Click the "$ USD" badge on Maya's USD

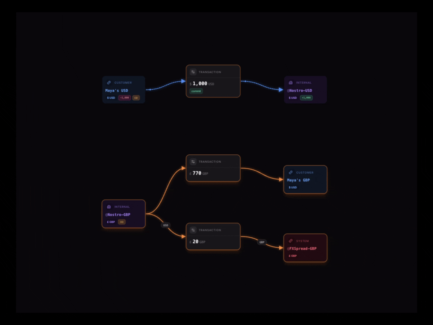111,98
